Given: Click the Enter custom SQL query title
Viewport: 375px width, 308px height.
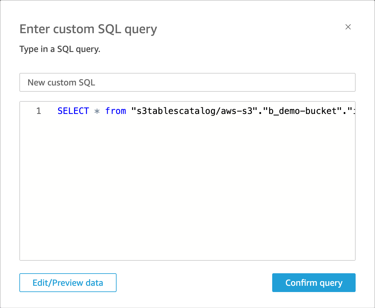Looking at the screenshot, I should (x=88, y=29).
